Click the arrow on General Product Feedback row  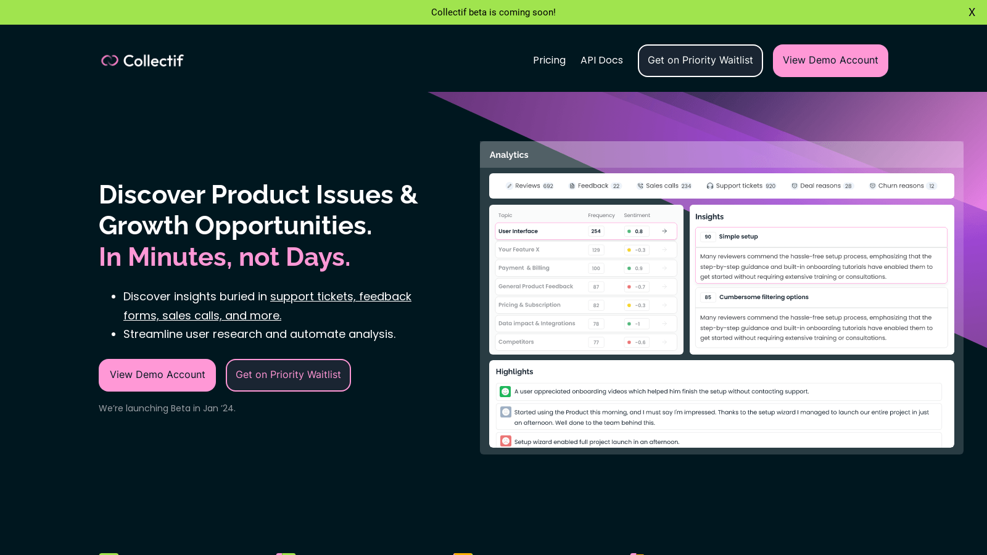pos(664,287)
